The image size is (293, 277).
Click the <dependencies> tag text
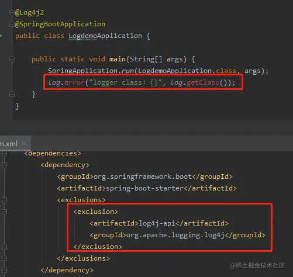click(53, 154)
